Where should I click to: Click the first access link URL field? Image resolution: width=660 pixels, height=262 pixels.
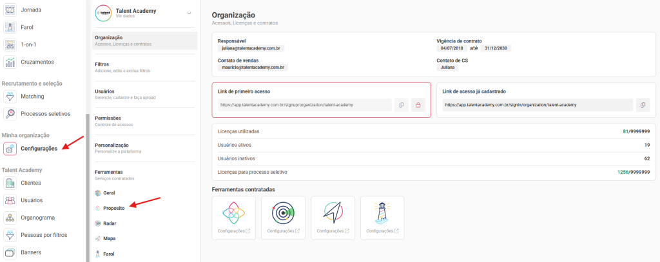coord(304,105)
